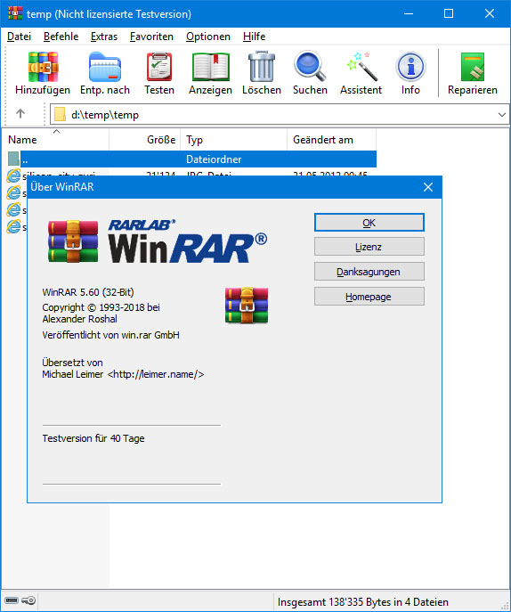Open the Hilfe menu
This screenshot has width=511, height=612.
pyautogui.click(x=254, y=37)
